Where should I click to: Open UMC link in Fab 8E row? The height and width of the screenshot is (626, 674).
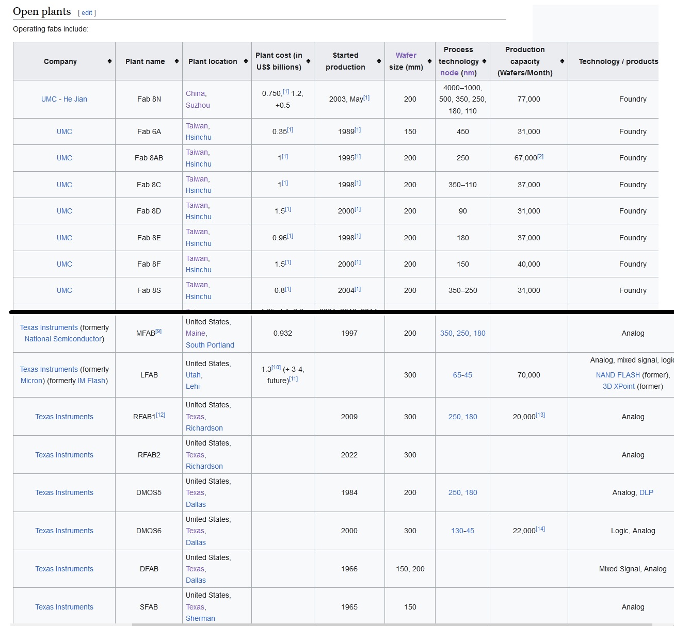[x=65, y=238]
